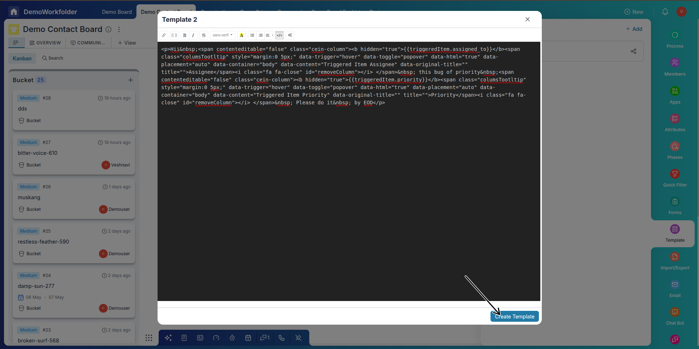The image size is (699, 349).
Task: Open the notifications bell
Action: click(x=665, y=12)
